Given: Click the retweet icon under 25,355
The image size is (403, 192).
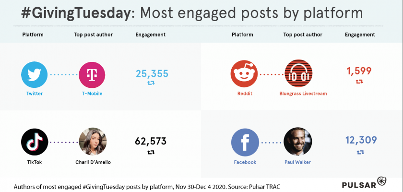Looking at the screenshot, I should click(x=151, y=84).
